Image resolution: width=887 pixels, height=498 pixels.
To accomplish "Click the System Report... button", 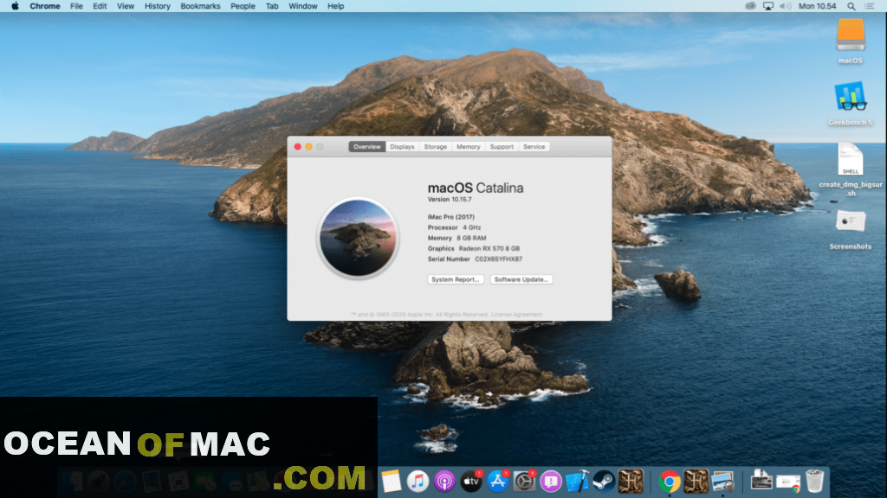I will 456,279.
